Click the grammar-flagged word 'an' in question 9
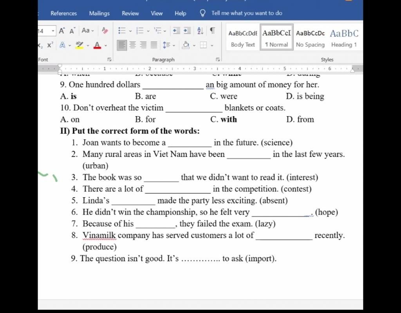 pyautogui.click(x=210, y=85)
